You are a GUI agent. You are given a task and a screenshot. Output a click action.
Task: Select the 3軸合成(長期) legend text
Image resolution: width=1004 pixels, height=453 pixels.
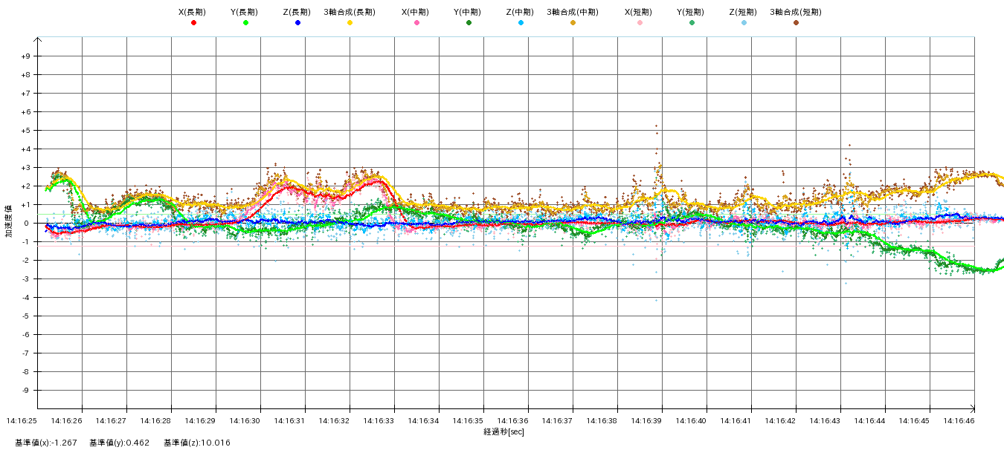(350, 12)
